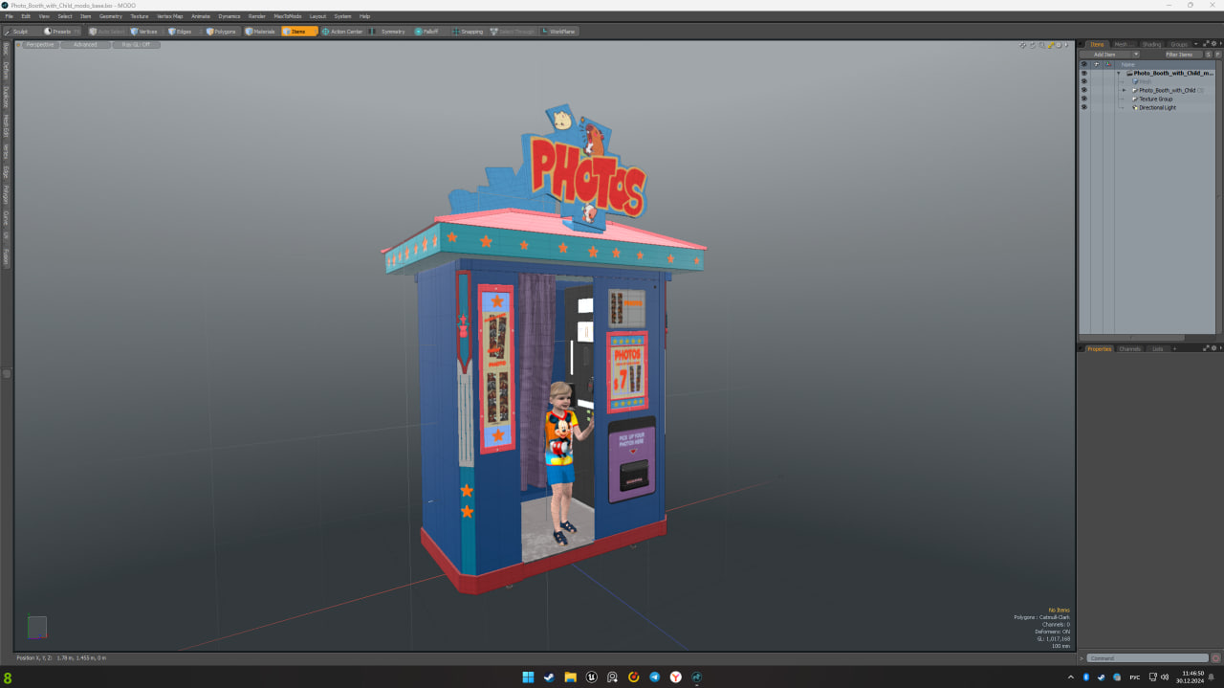Open Yandex Browser from taskbar
Screen dimensions: 1224x688
(x=676, y=677)
